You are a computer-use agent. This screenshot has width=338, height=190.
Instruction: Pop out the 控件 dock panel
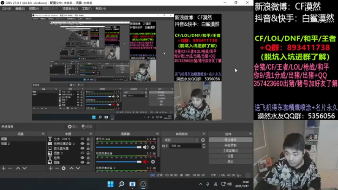(250, 134)
